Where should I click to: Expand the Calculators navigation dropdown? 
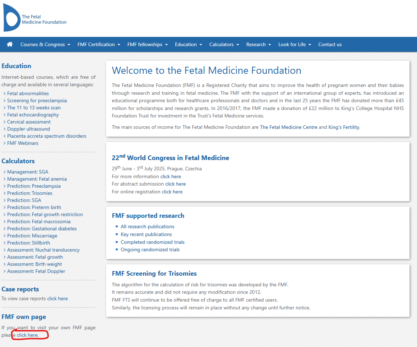224,44
